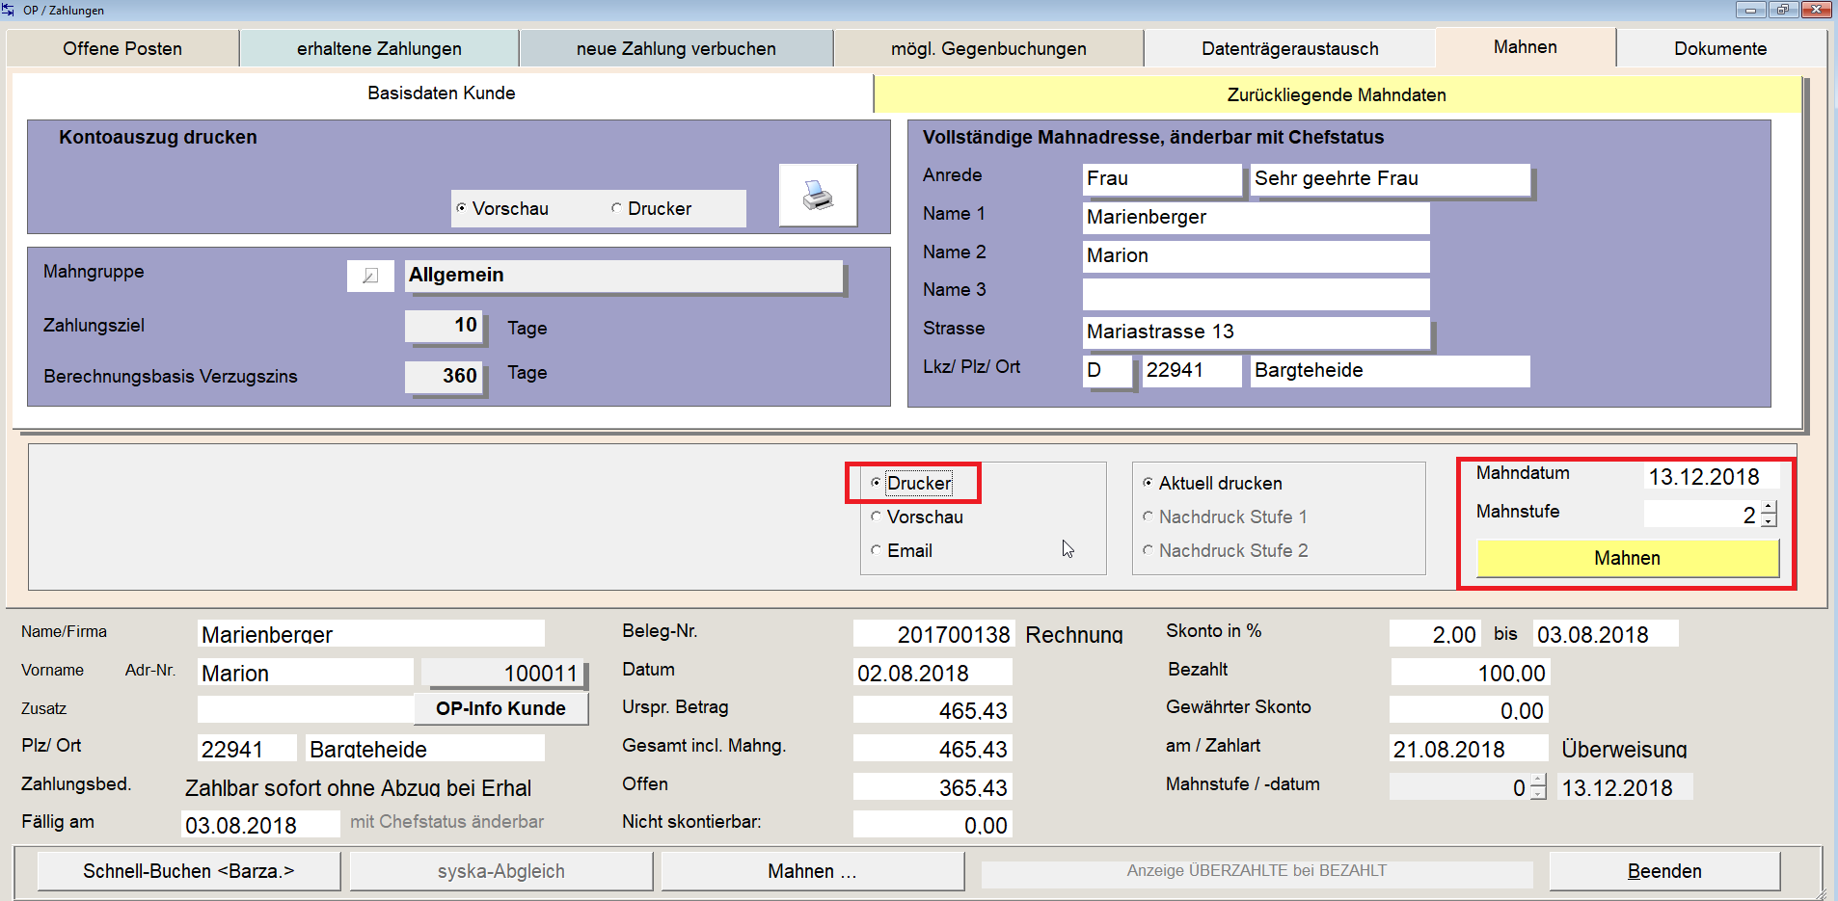The image size is (1838, 901).
Task: Click the bottom Mahnen ... button
Action: pyautogui.click(x=812, y=871)
